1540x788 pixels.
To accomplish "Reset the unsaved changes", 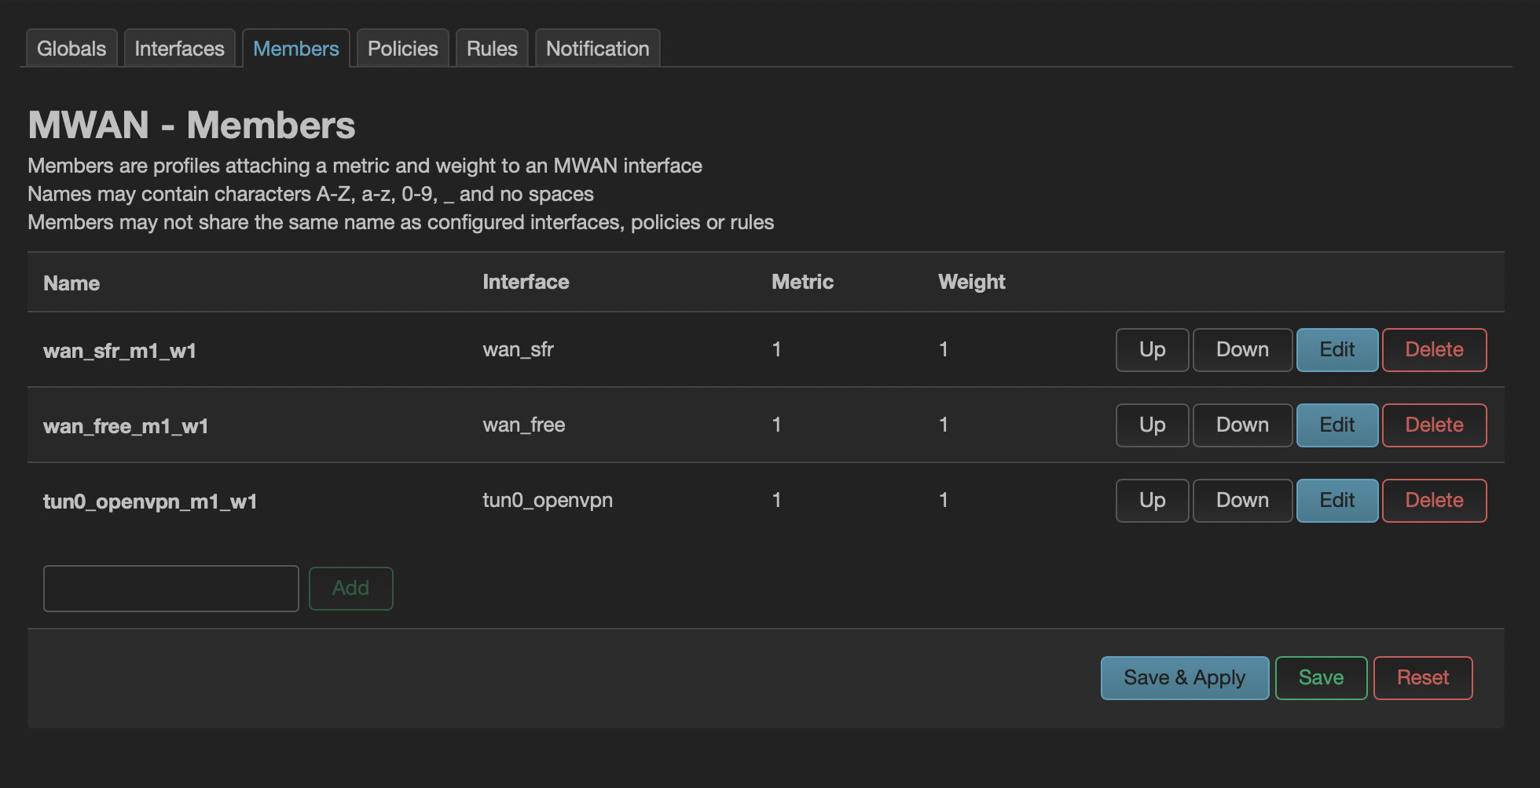I will click(1423, 678).
